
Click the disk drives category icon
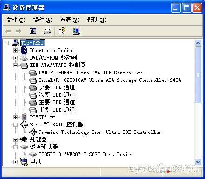[x=24, y=147]
